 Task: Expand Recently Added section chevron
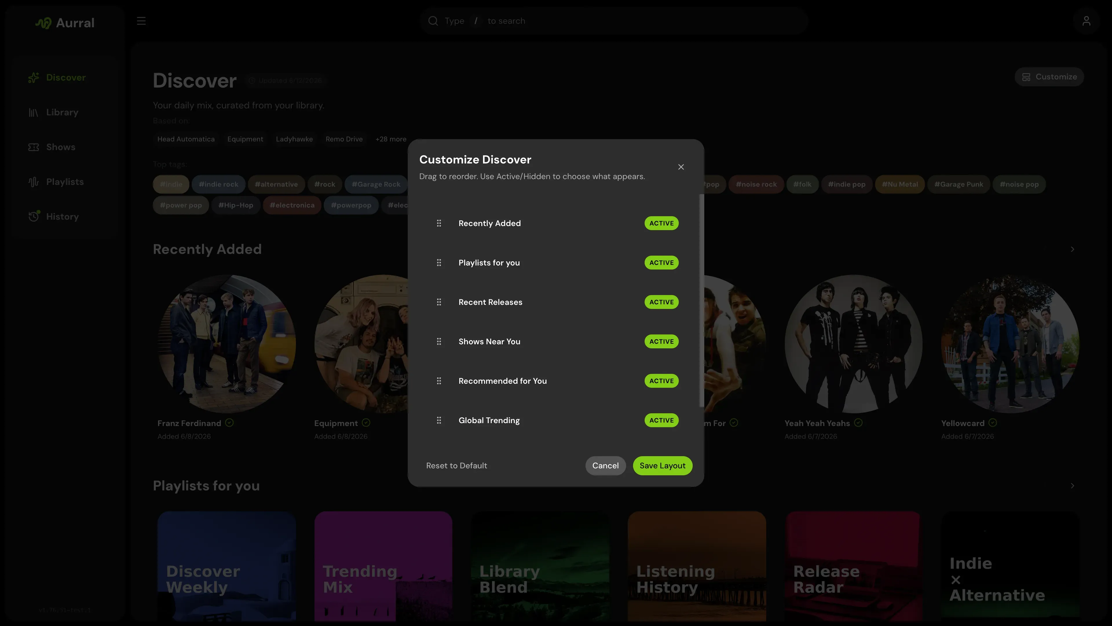(x=1072, y=249)
